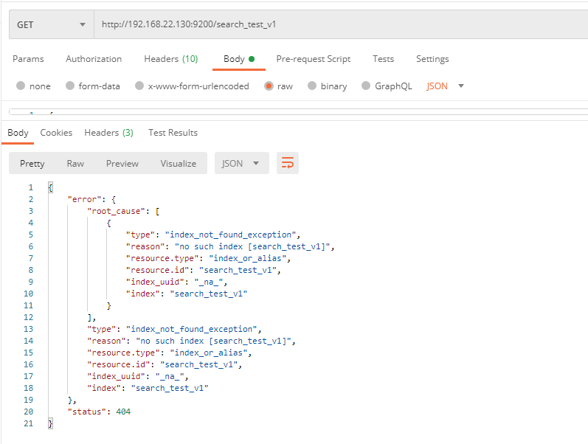Image resolution: width=588 pixels, height=444 pixels.
Task: Open the request Headers (10) tab
Action: click(171, 59)
